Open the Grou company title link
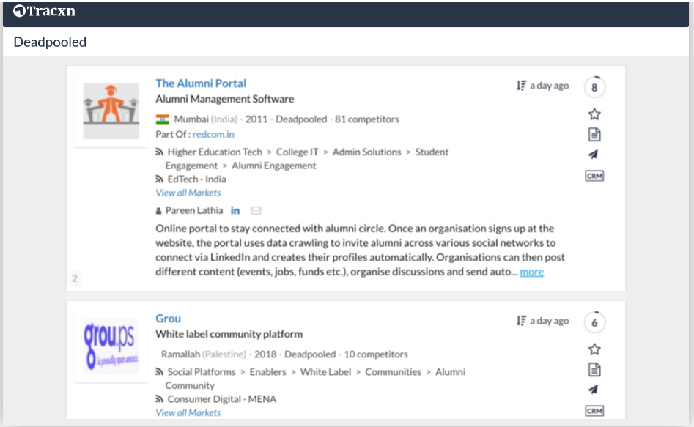This screenshot has width=694, height=427. 168,319
